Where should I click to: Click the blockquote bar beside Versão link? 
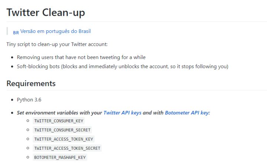[x=7, y=31]
